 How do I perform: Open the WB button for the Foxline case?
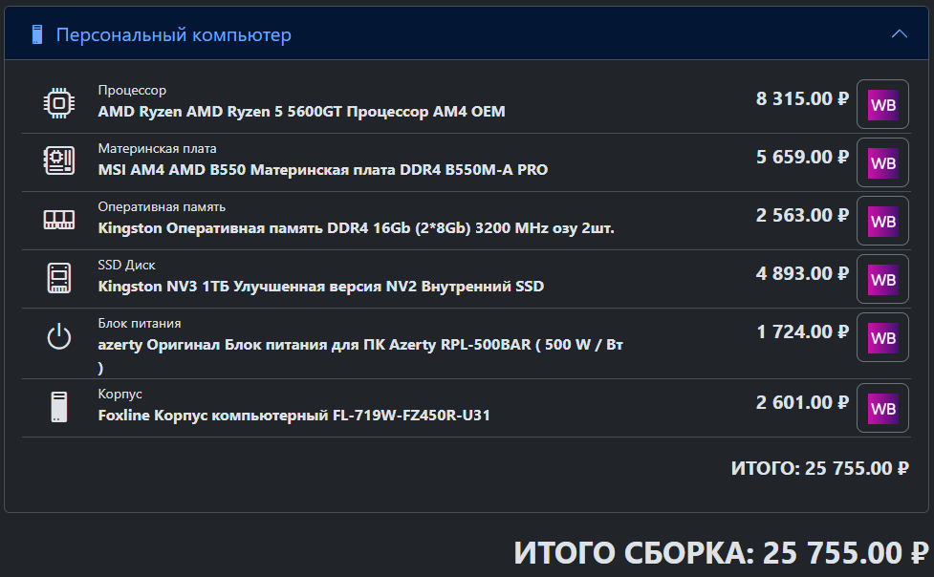click(x=882, y=408)
